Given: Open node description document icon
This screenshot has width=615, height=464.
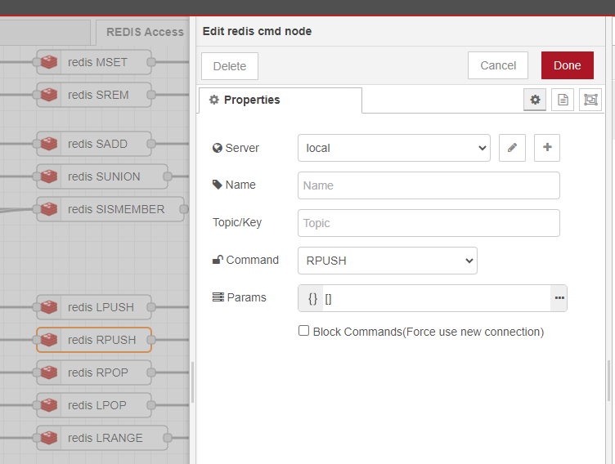Looking at the screenshot, I should (563, 100).
